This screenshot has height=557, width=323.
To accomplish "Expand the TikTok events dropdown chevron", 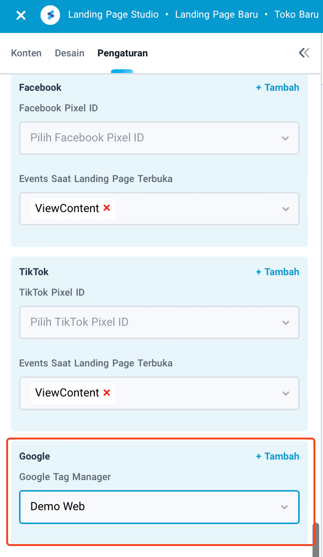I will tap(285, 393).
